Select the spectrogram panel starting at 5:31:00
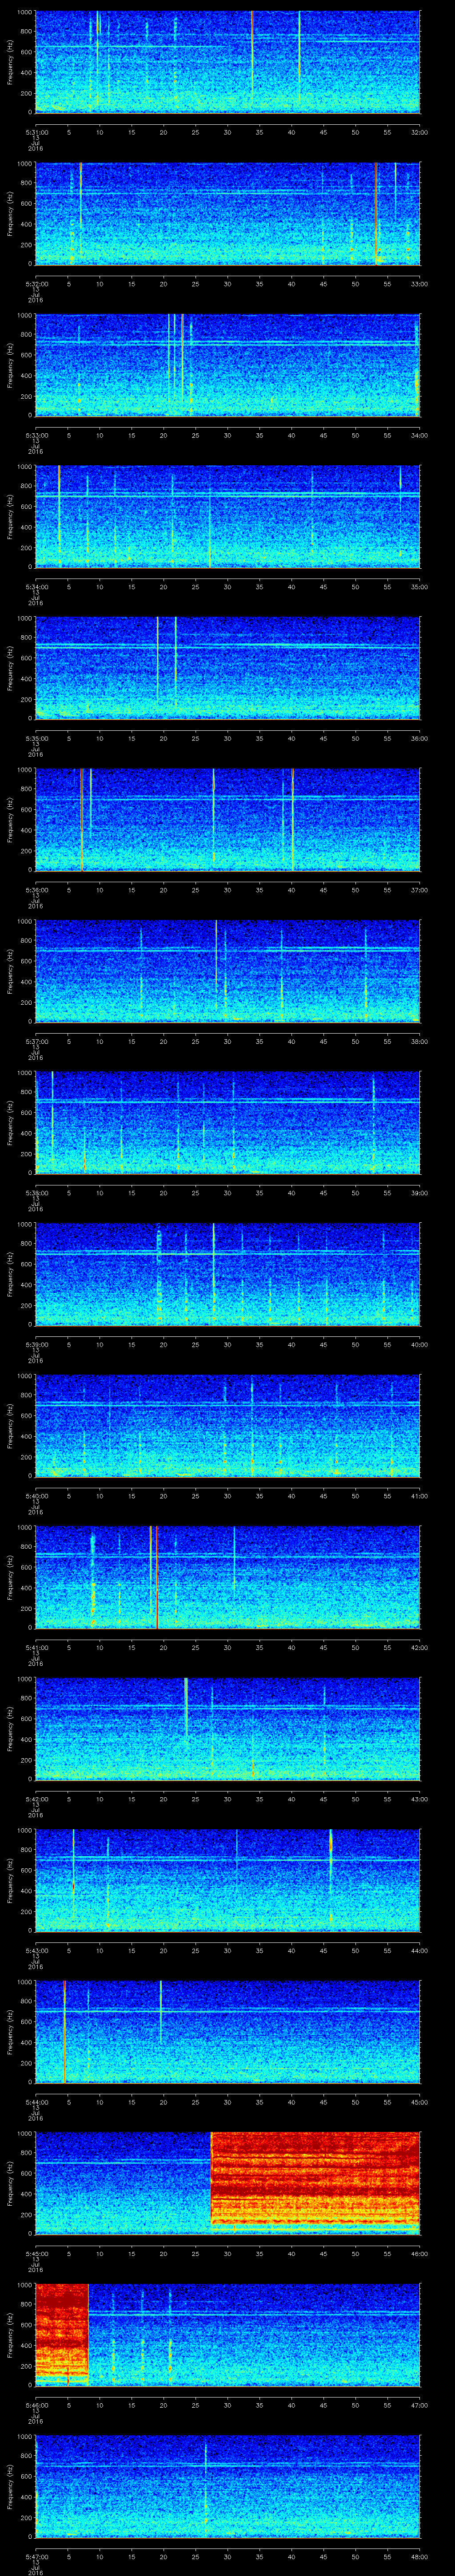Screen dimensions: 455x2576 click(228, 62)
